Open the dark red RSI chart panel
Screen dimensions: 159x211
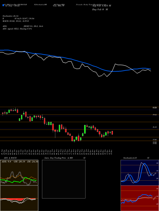click(x=140, y=198)
